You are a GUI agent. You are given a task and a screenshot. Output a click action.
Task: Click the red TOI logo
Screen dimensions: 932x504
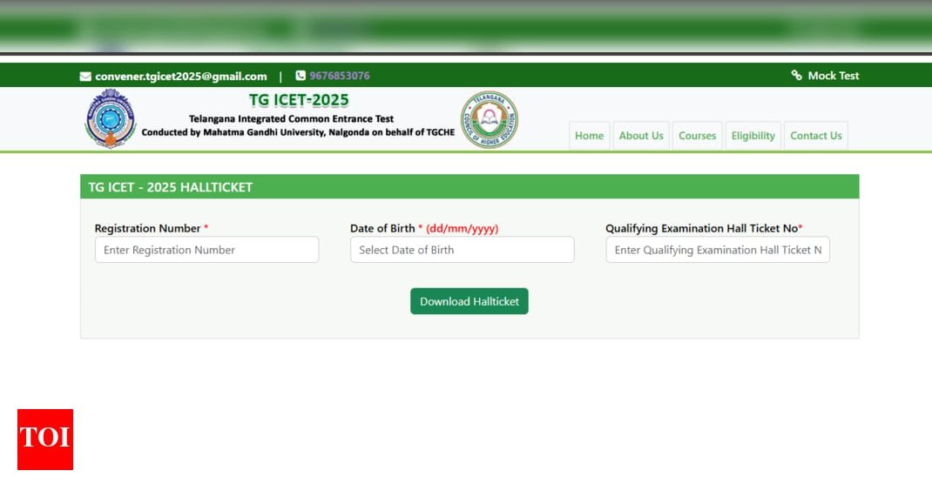tap(45, 440)
